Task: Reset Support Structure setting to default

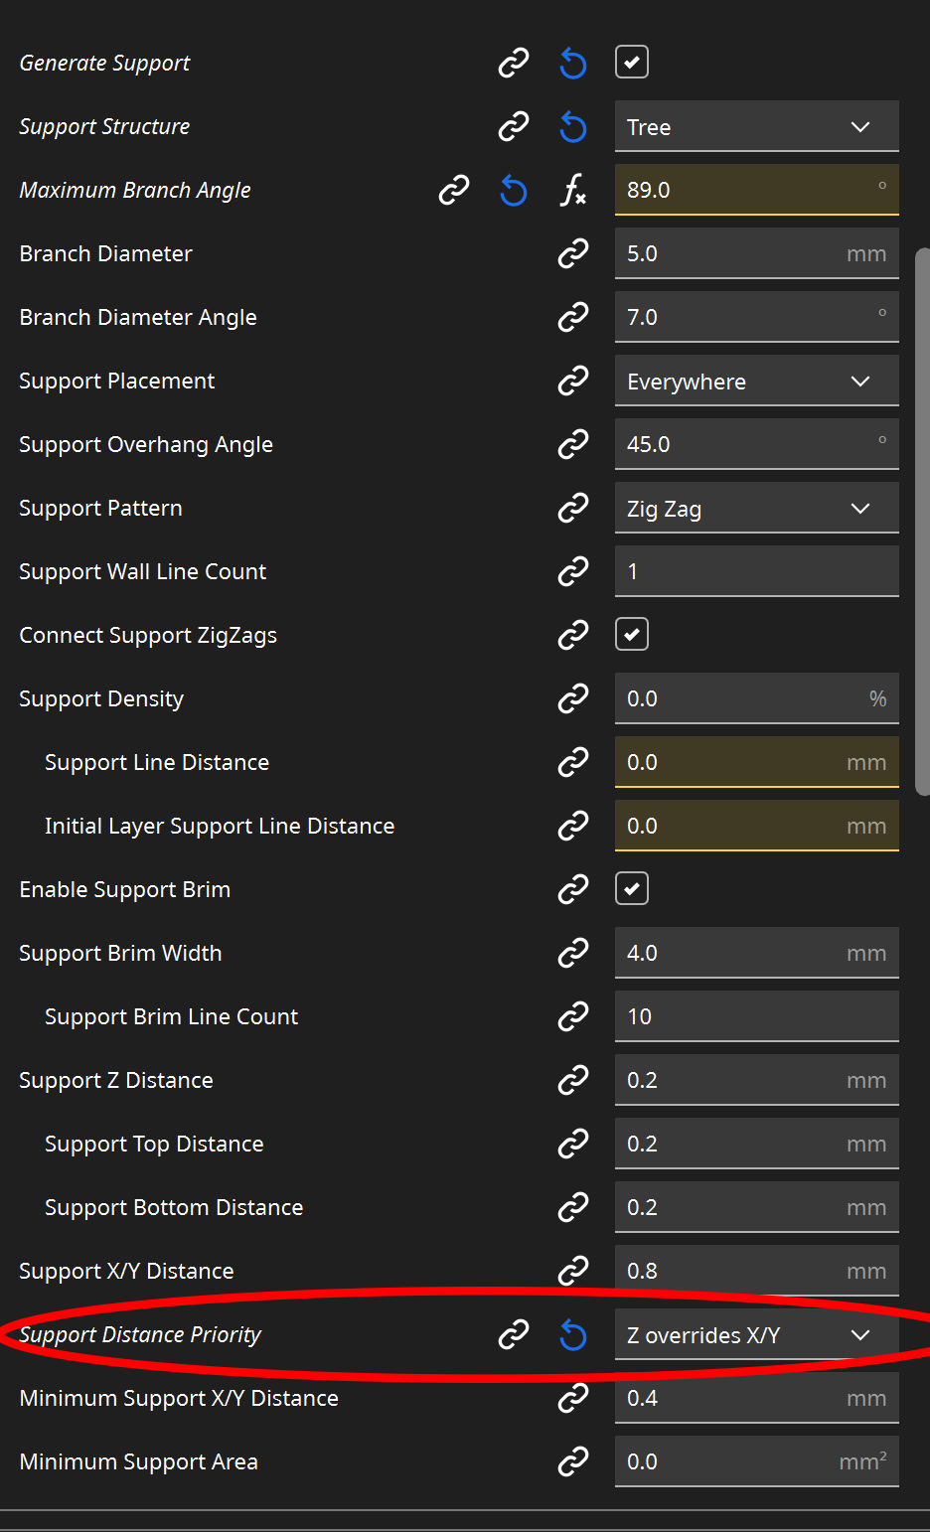Action: click(573, 127)
